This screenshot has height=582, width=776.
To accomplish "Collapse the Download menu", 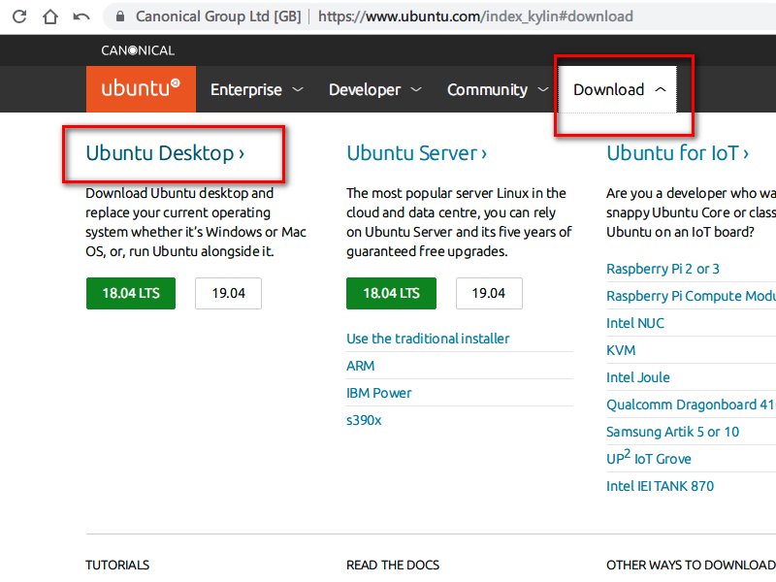I will click(x=620, y=90).
